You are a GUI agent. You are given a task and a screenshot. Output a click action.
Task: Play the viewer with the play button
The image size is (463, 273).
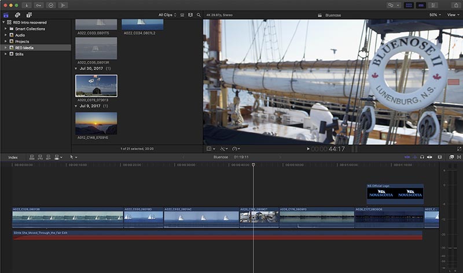[308, 149]
